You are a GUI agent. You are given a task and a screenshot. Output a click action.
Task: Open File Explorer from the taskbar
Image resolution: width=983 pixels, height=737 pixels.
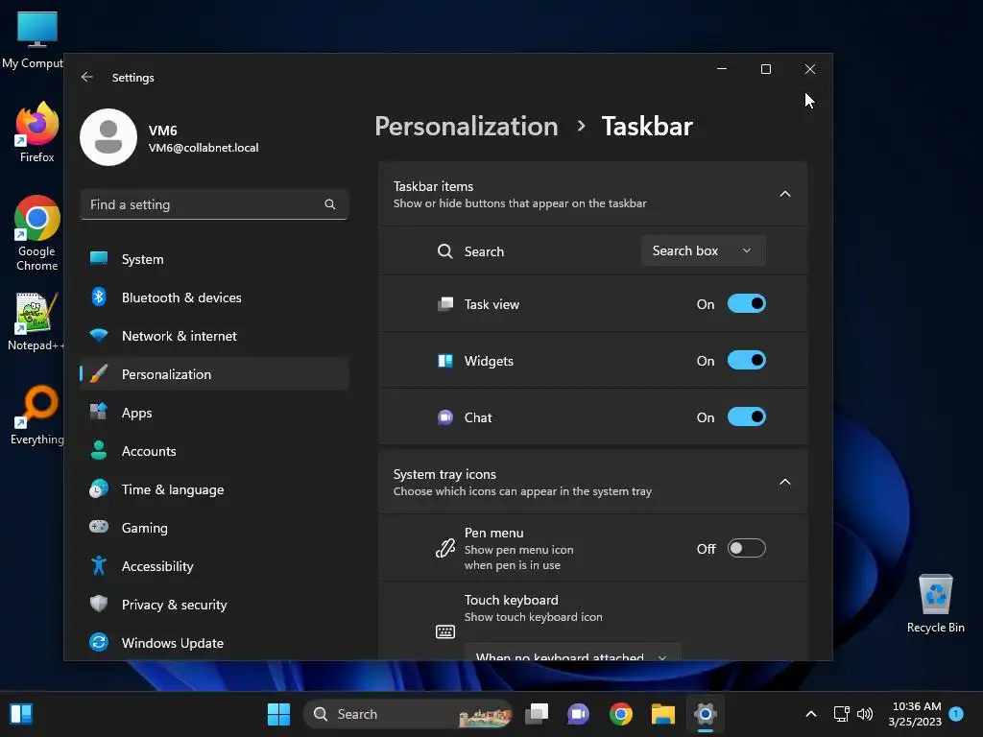pos(662,714)
